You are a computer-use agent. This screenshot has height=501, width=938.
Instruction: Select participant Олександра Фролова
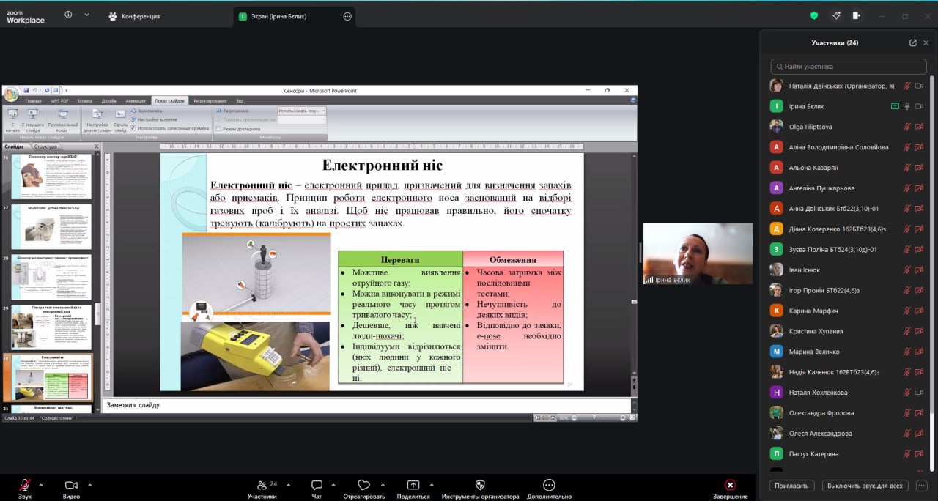pos(848,413)
